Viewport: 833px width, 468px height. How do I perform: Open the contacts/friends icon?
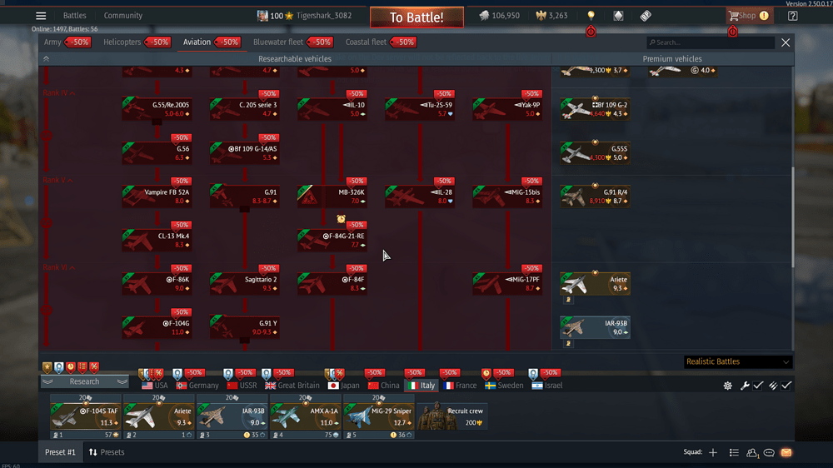coord(752,453)
